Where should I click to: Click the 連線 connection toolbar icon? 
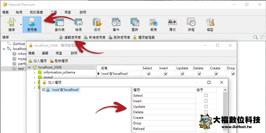tap(12, 24)
